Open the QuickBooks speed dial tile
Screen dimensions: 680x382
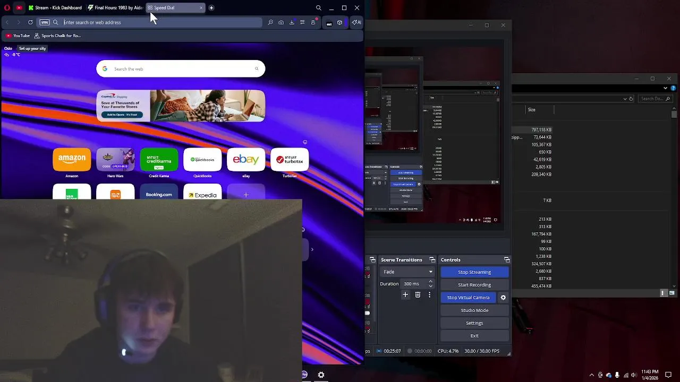[202, 160]
